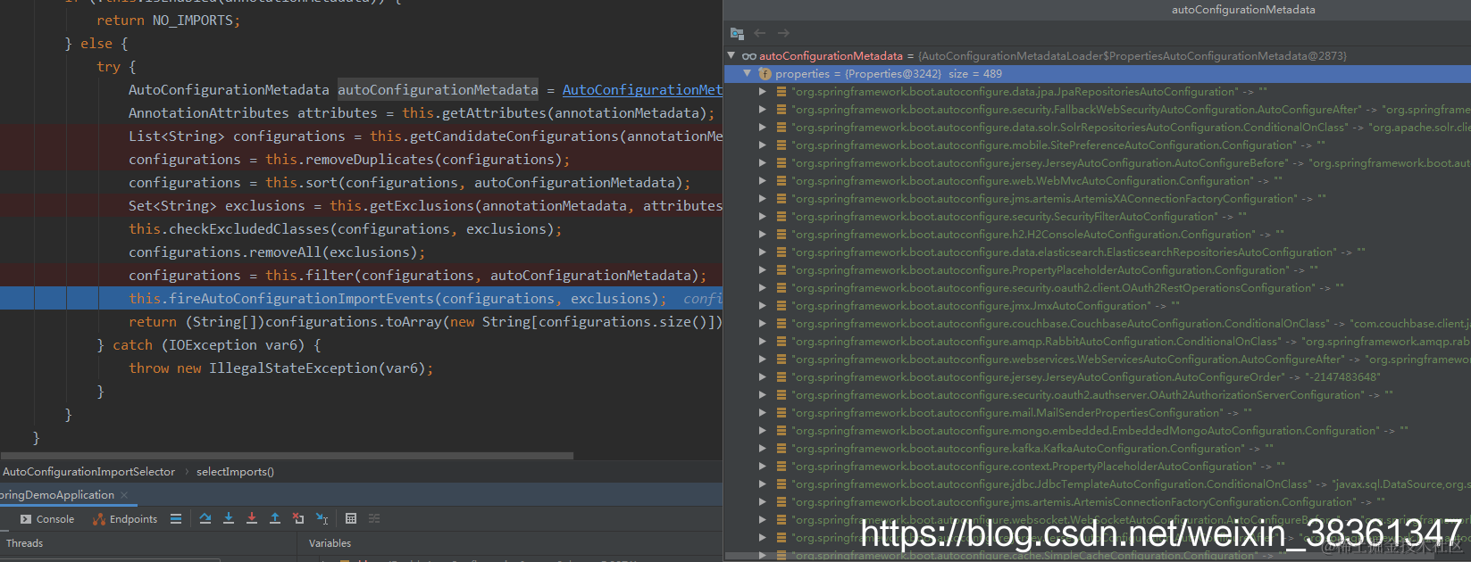Select the WebServicesAutoConfiguration.AutoConfigureAfter row

click(x=1098, y=360)
